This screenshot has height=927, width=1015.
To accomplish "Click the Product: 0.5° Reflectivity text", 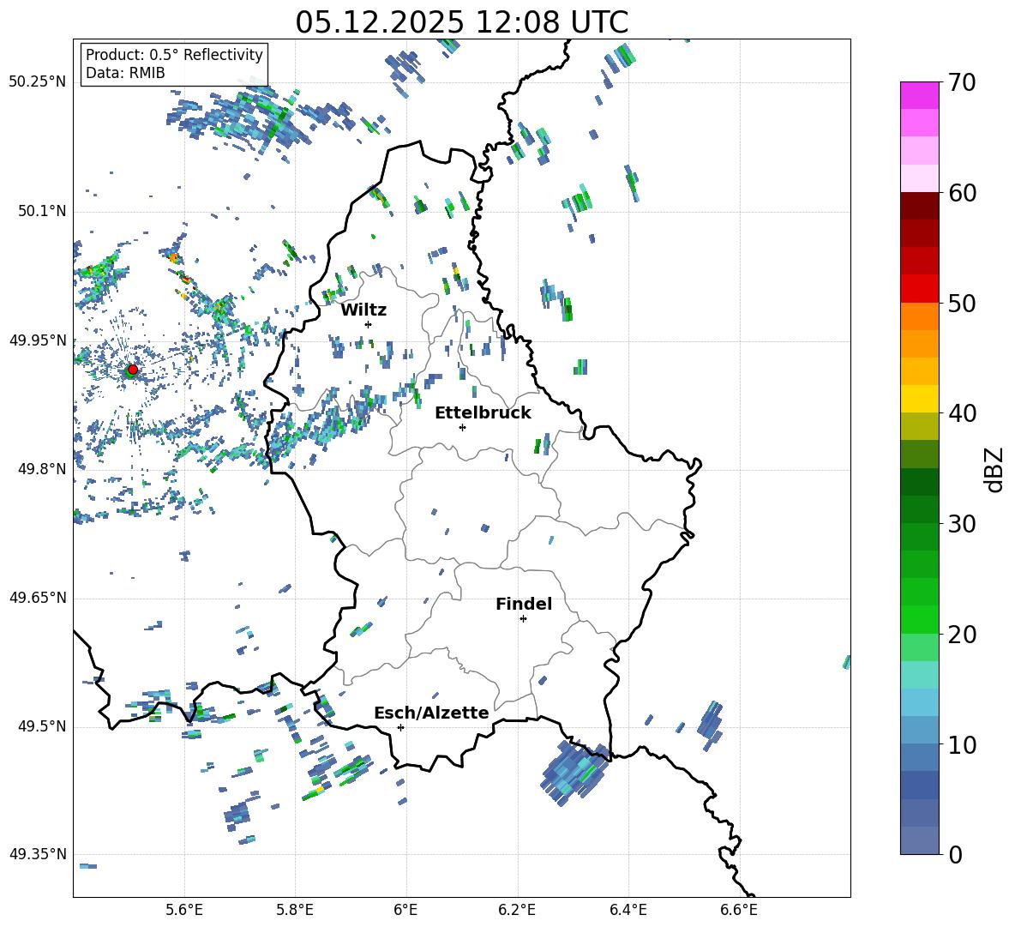I will click(174, 55).
